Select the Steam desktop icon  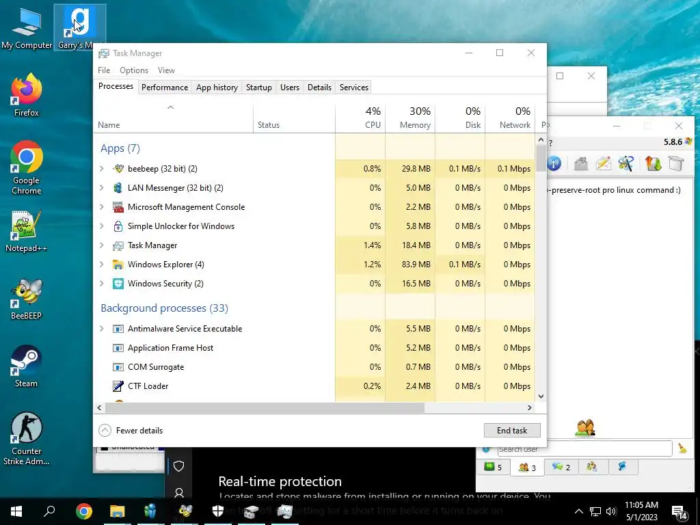(x=27, y=366)
